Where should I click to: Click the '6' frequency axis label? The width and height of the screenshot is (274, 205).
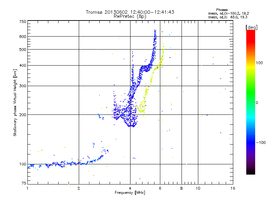point(160,188)
